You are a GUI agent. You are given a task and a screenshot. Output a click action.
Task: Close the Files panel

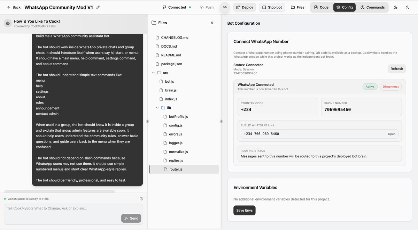pos(212,23)
